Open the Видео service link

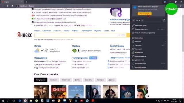pos(37,31)
